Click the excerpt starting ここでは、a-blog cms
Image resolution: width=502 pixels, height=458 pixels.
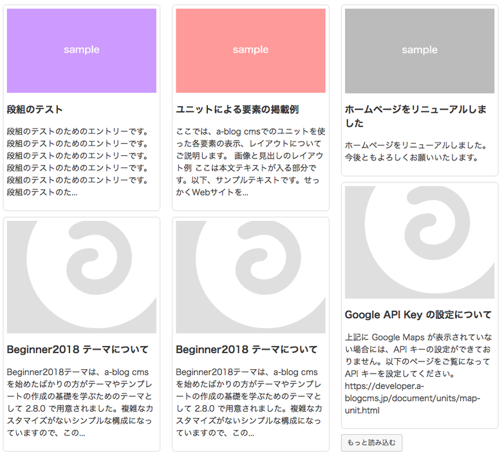pyautogui.click(x=250, y=162)
